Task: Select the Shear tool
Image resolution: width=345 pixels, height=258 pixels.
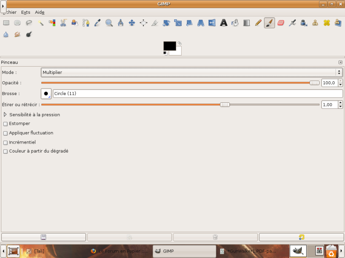Action: (189, 23)
